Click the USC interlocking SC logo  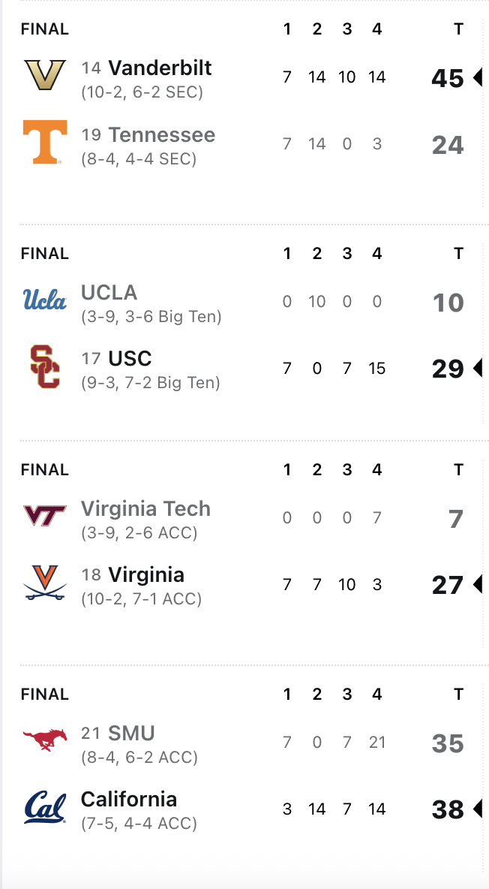pos(45,366)
